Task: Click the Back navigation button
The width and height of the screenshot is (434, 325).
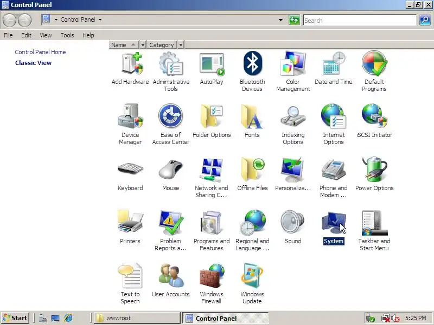Action: pos(9,20)
